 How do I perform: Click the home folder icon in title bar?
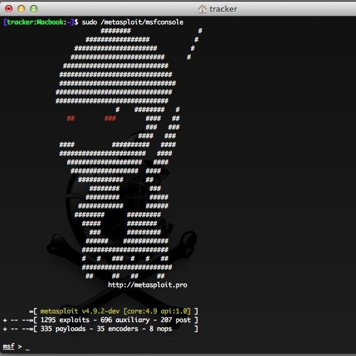tap(202, 9)
